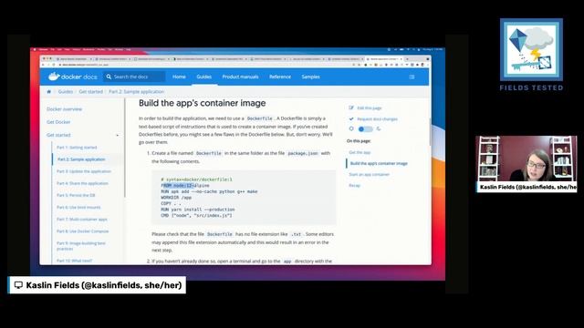Toggle the light/dark theme switch
The width and height of the screenshot is (584, 328).
(365, 129)
